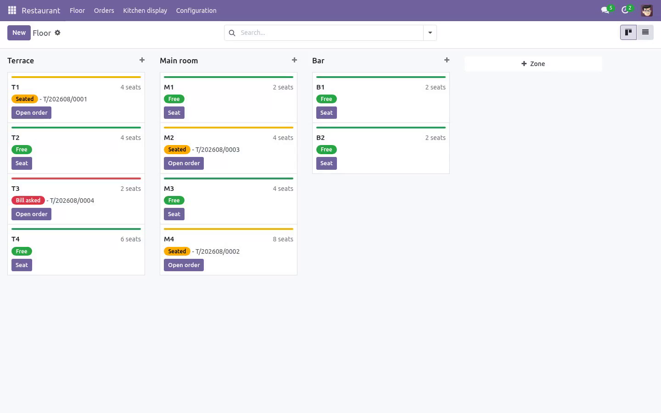This screenshot has width=661, height=413.
Task: Add a table in Bar column
Action: tap(447, 60)
